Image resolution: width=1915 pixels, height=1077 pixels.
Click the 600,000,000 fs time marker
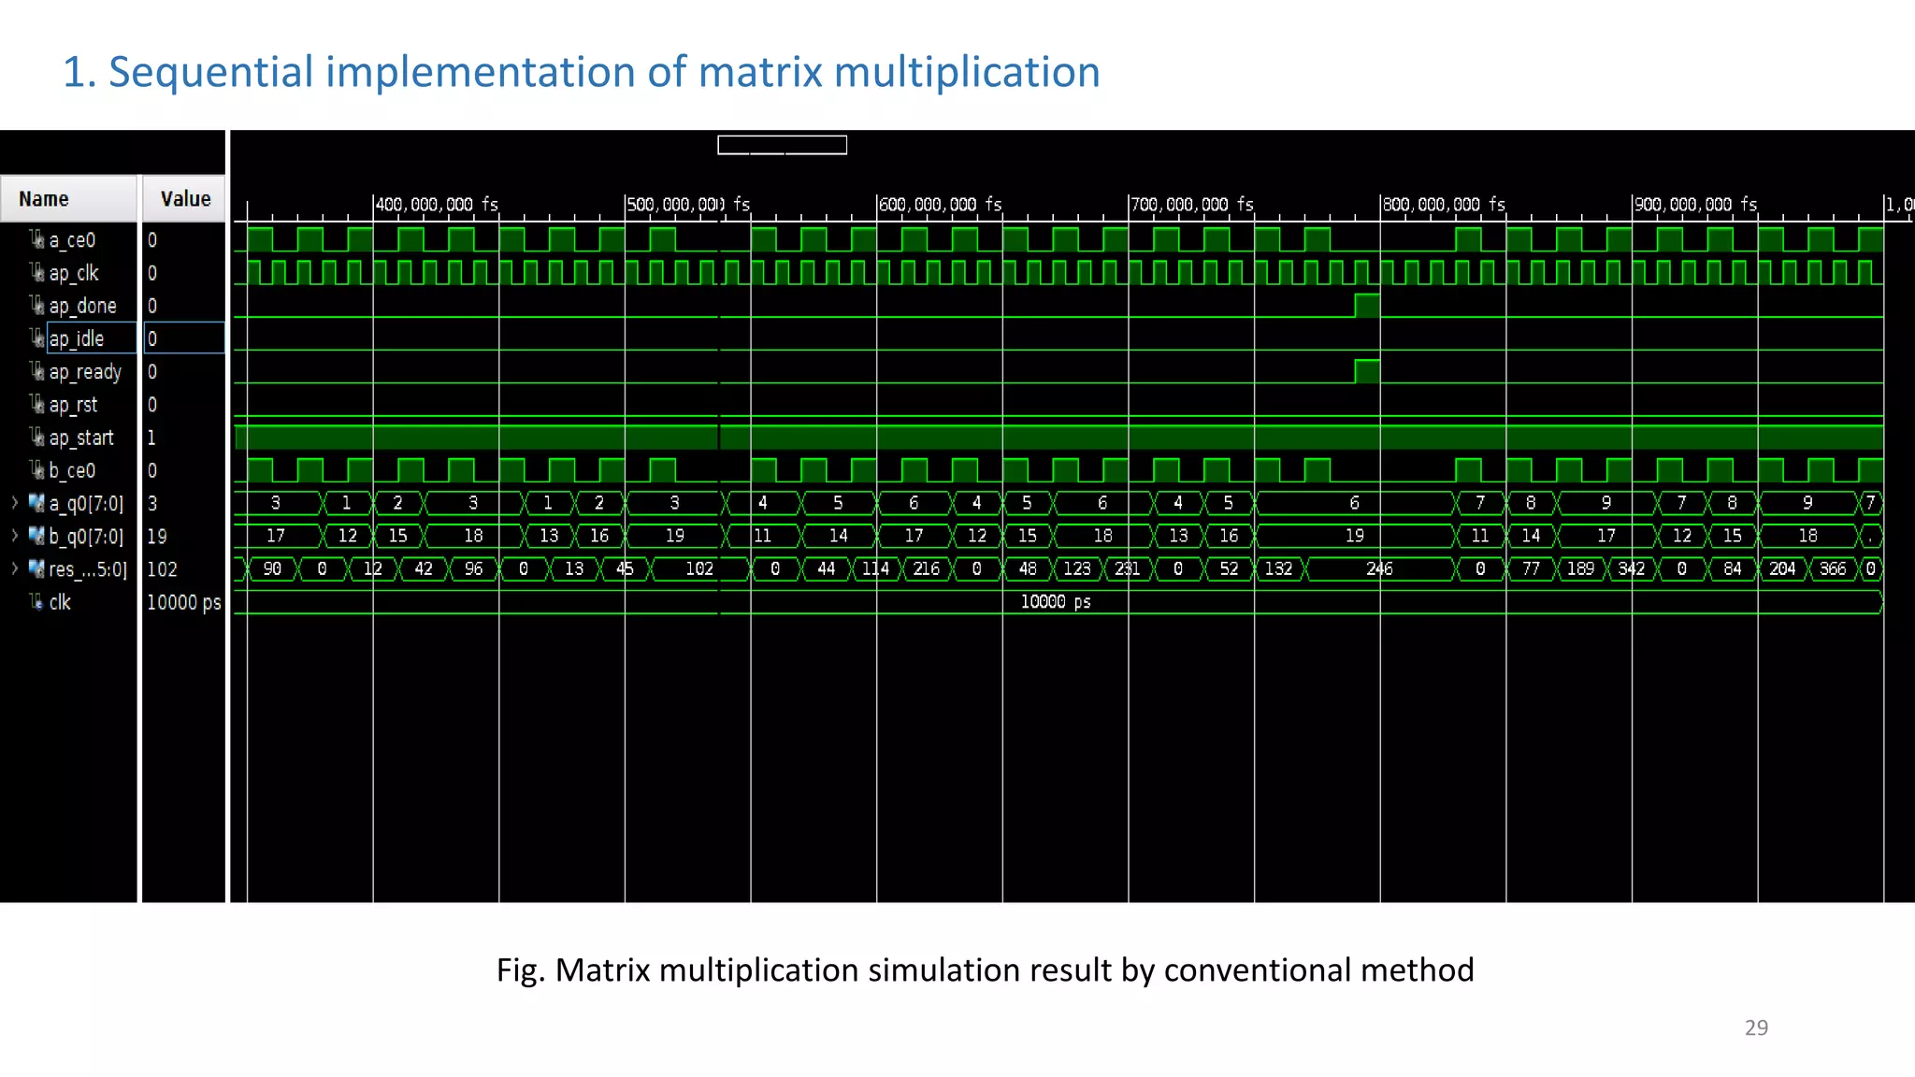pyautogui.click(x=941, y=204)
